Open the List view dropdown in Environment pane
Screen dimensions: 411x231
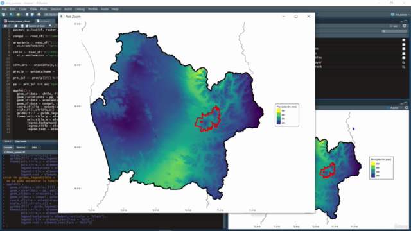point(395,26)
